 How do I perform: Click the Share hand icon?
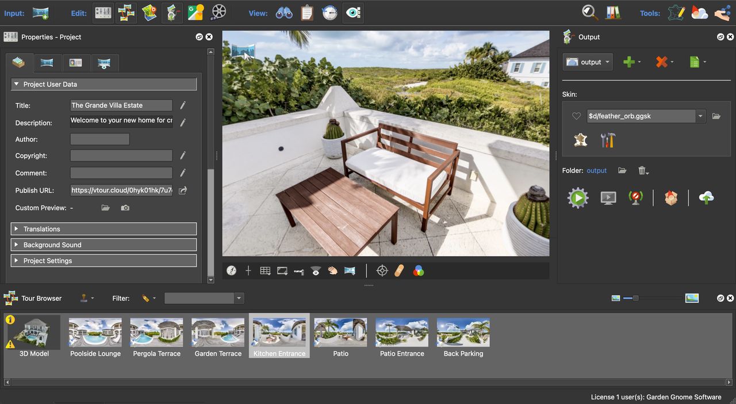[x=722, y=13]
